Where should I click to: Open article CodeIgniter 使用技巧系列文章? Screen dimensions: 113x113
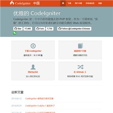39,99
